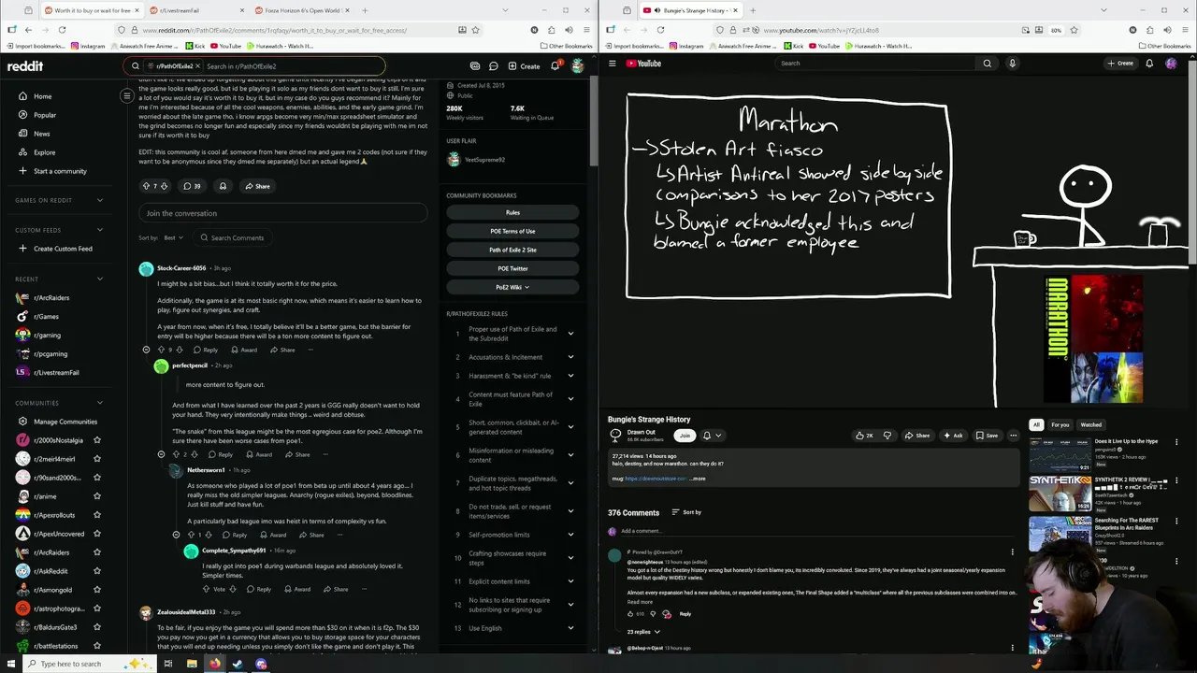The width and height of the screenshot is (1197, 673).
Task: Open more actions on YouTube video
Action: [1013, 436]
